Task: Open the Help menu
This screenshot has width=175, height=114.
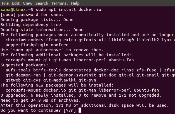Action: click(x=75, y=3)
